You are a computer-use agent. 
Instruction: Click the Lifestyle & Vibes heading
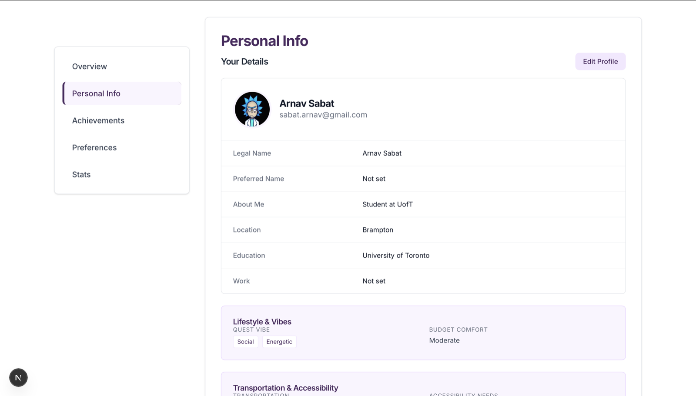[x=262, y=322]
